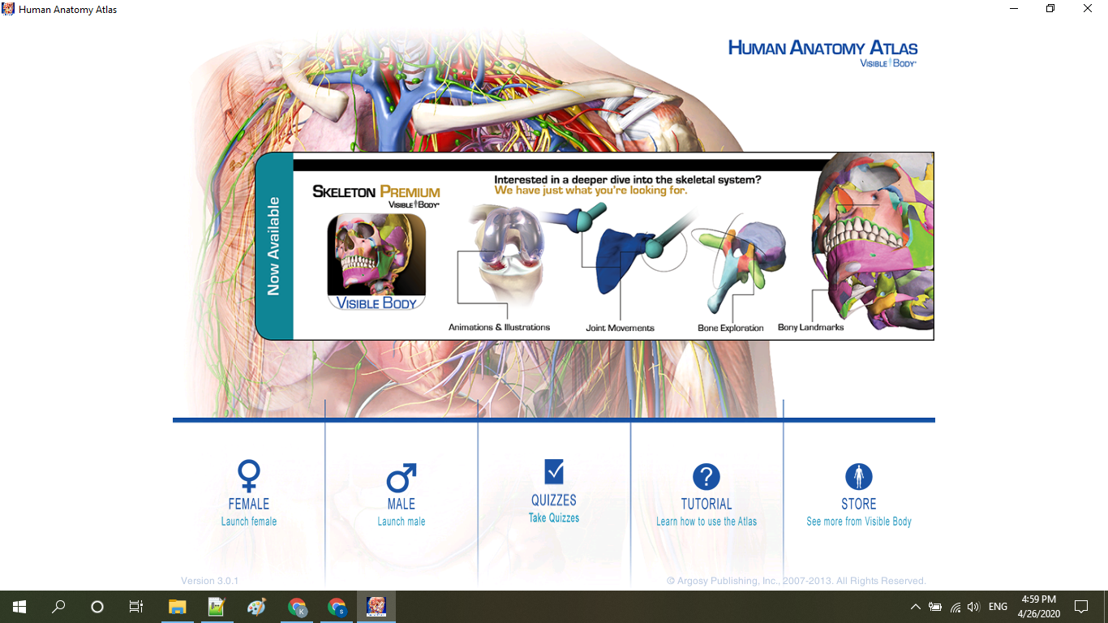Image resolution: width=1108 pixels, height=623 pixels.
Task: Open Quizzes via the checkmark icon
Action: tap(554, 472)
